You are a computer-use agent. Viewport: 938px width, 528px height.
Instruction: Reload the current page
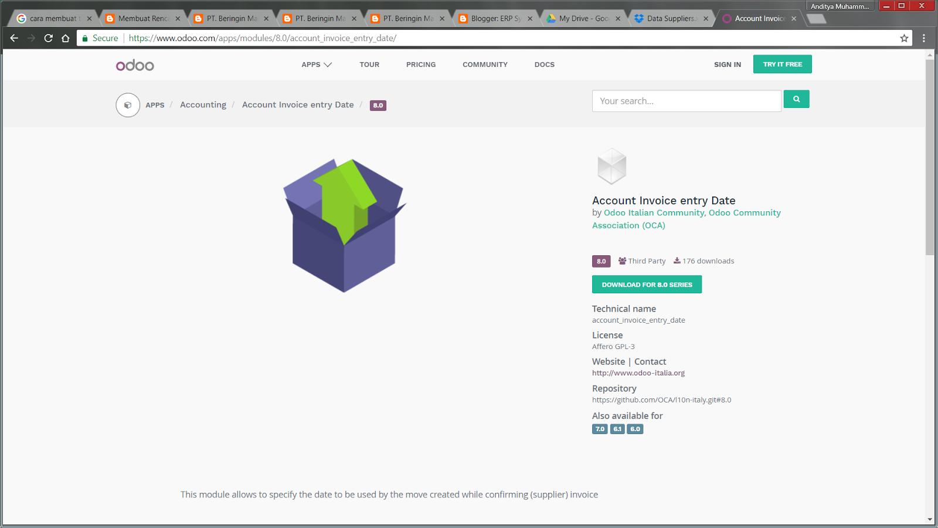(x=49, y=38)
